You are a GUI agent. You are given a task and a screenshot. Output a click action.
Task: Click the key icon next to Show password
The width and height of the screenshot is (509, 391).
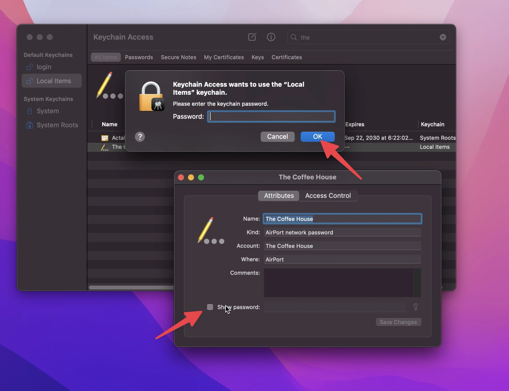(x=416, y=307)
